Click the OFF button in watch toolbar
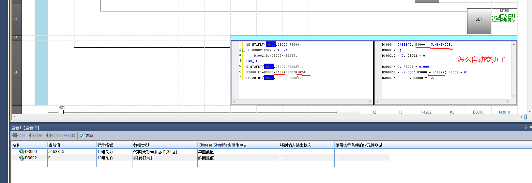 pos(36,136)
